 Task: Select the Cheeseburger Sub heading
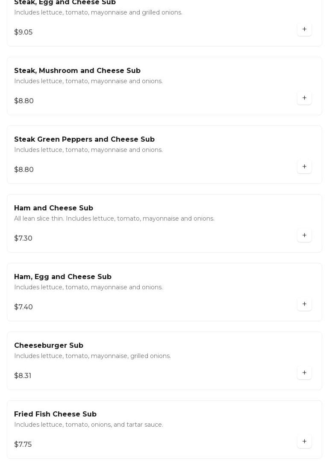[x=49, y=346]
